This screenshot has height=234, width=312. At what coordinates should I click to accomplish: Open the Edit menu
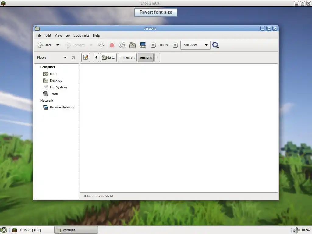click(x=48, y=35)
